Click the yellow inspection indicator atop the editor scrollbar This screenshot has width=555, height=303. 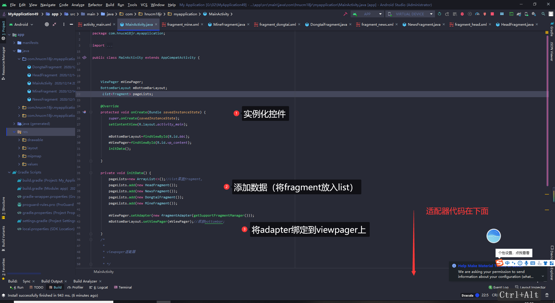(x=547, y=32)
